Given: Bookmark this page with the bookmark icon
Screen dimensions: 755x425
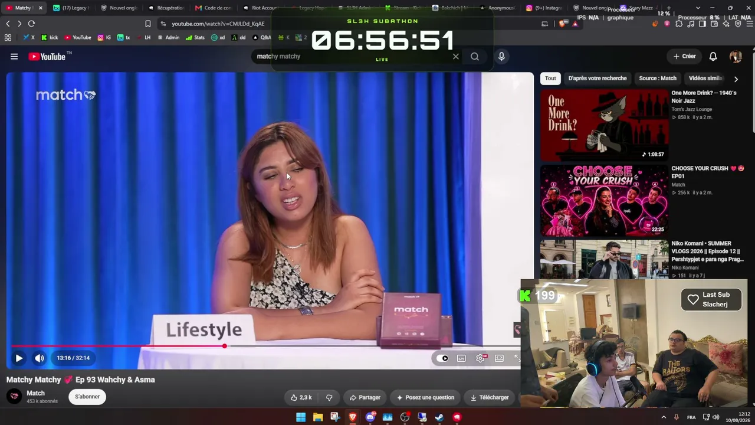Looking at the screenshot, I should [x=148, y=24].
